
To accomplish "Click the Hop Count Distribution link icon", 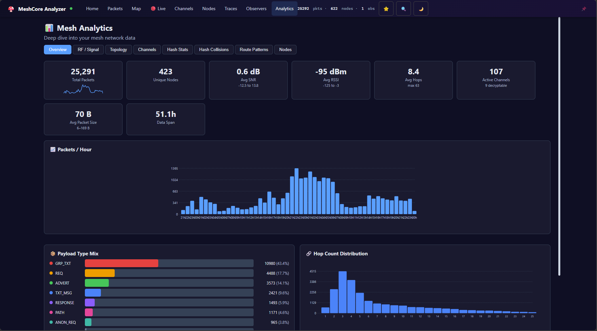I will (309, 253).
